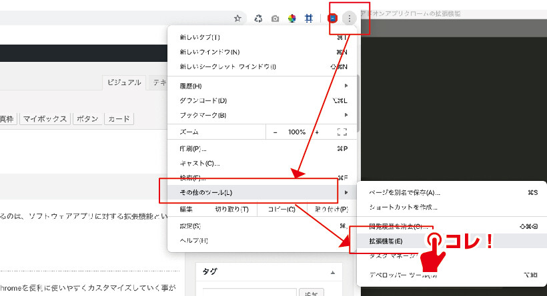Click the blue grid hash extension icon
Viewport: 547px width, 296px height.
pyautogui.click(x=310, y=19)
